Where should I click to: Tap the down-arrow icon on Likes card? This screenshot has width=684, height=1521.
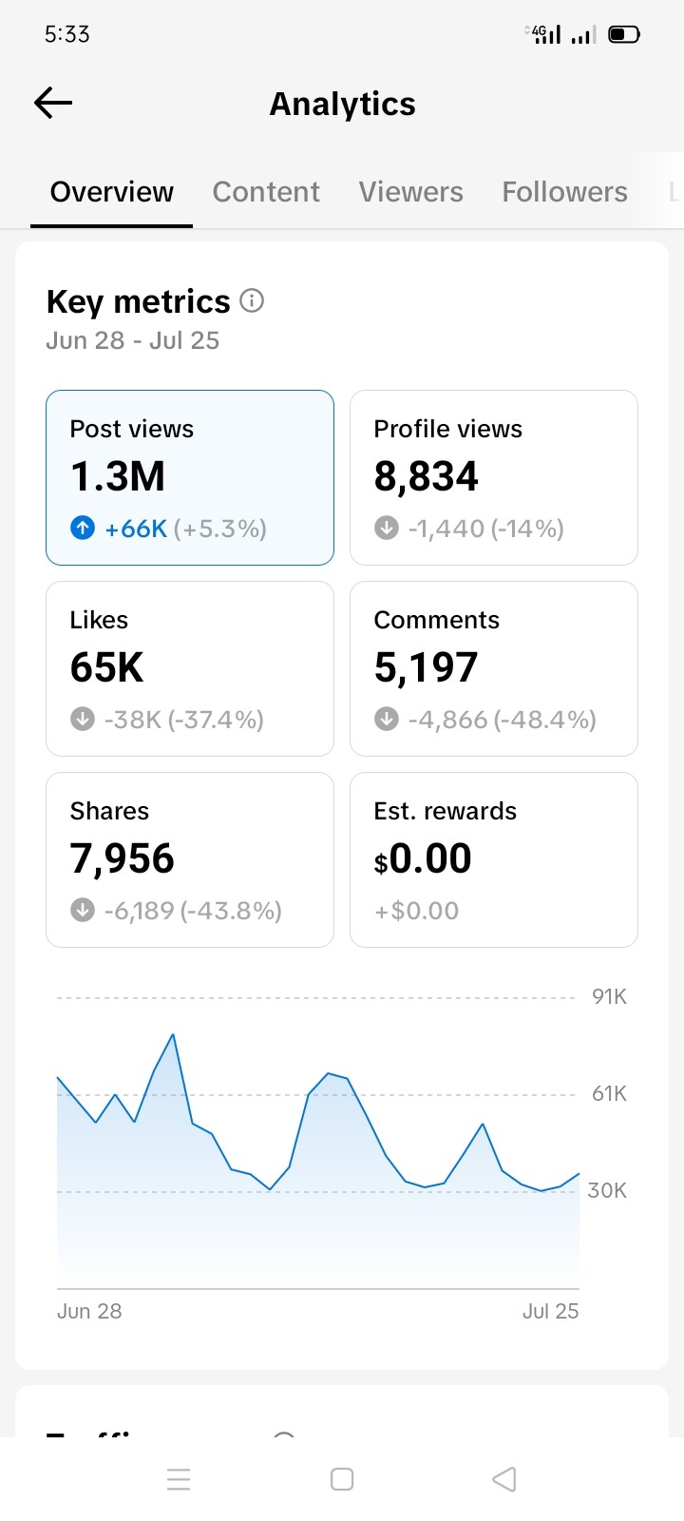click(83, 719)
